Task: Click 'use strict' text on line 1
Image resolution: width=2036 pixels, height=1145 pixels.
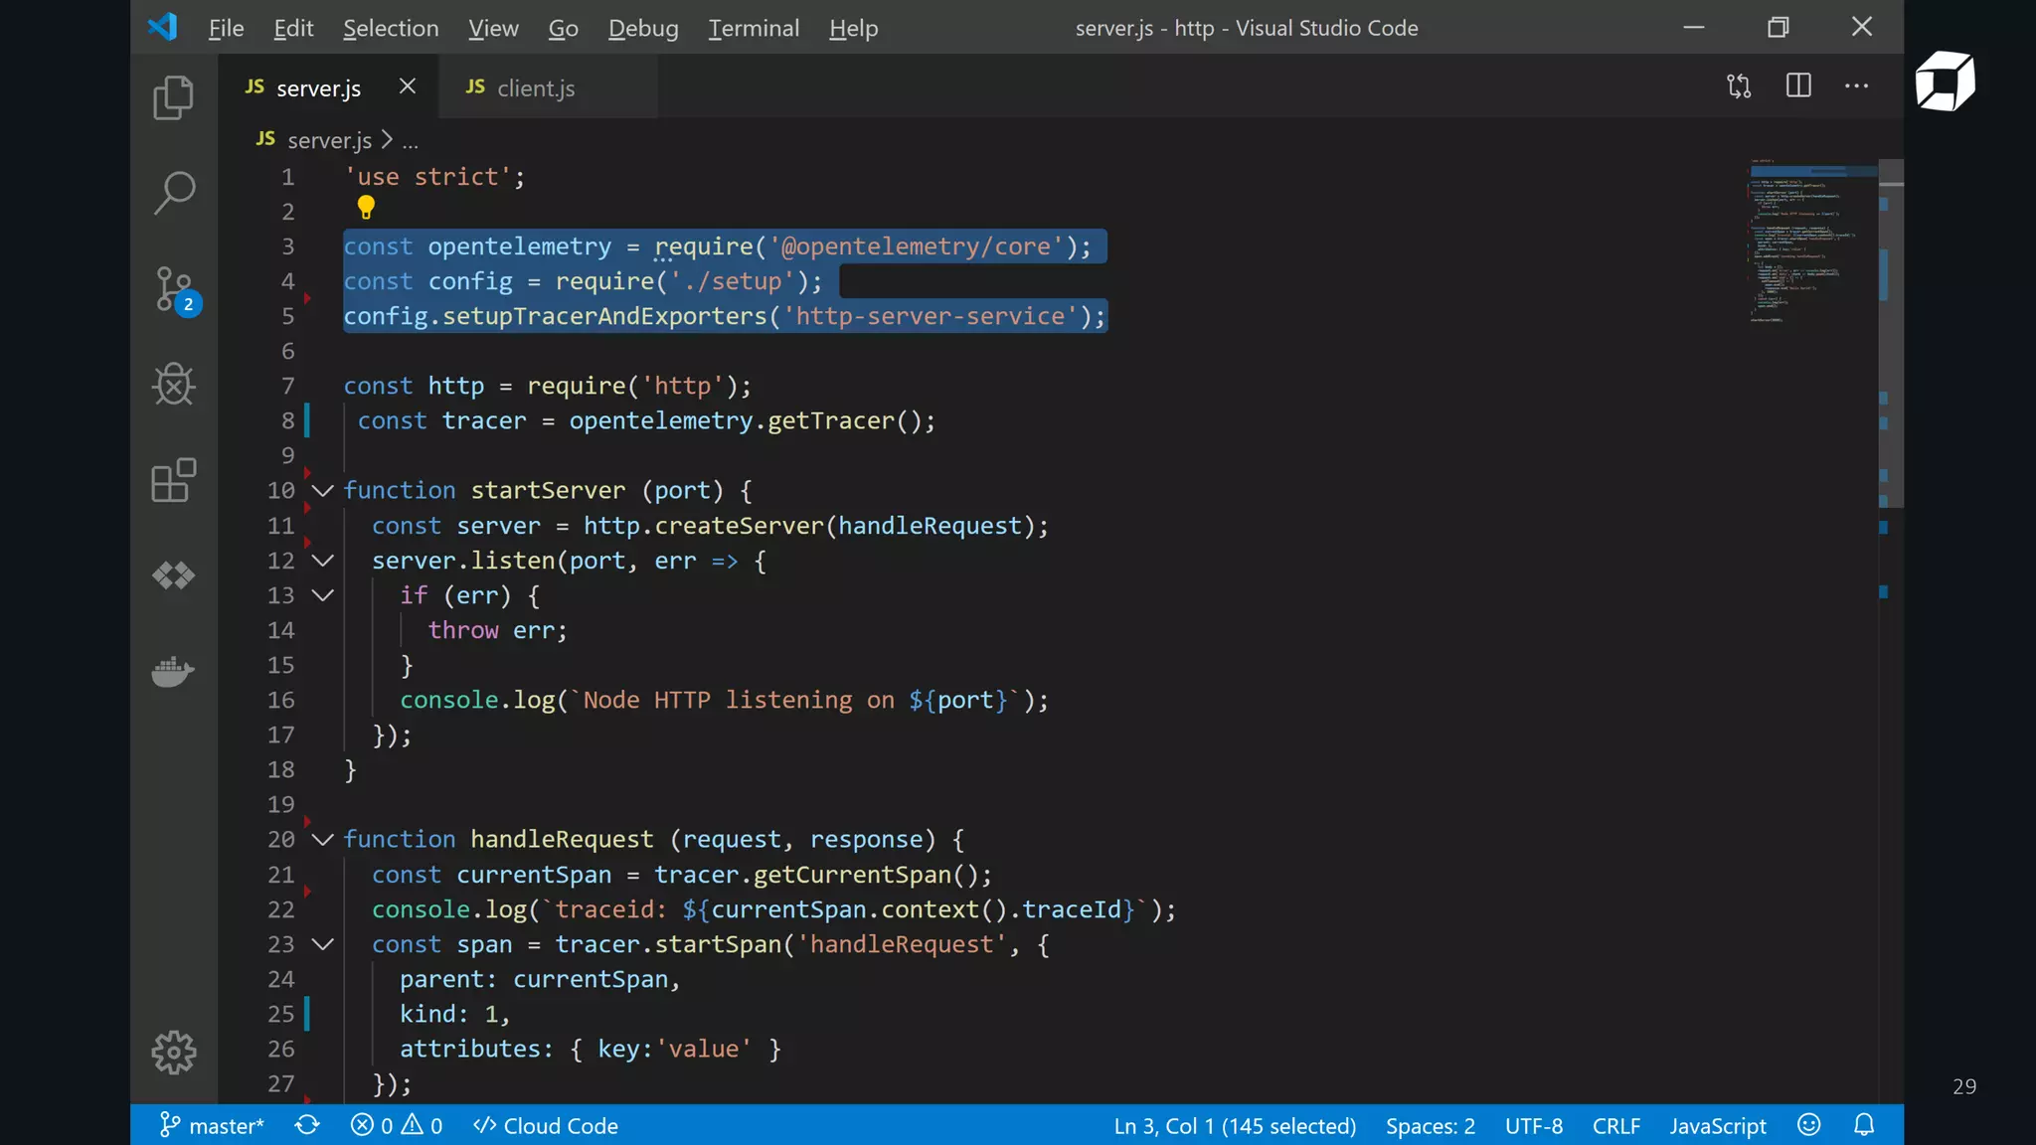Action: tap(427, 177)
